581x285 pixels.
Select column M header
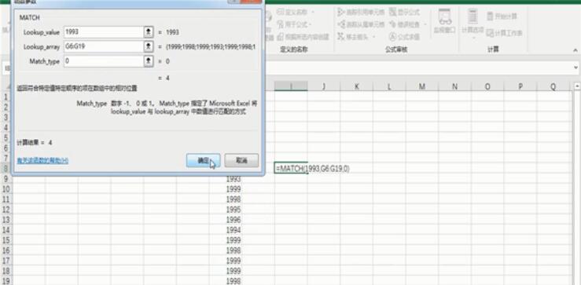point(421,86)
